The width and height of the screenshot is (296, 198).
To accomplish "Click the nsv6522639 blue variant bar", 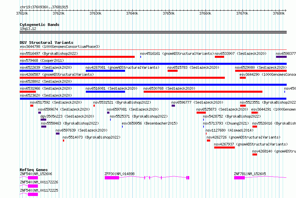I will (37, 71).
